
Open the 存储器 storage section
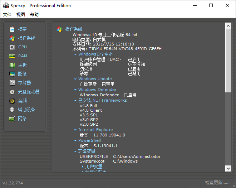[24, 83]
